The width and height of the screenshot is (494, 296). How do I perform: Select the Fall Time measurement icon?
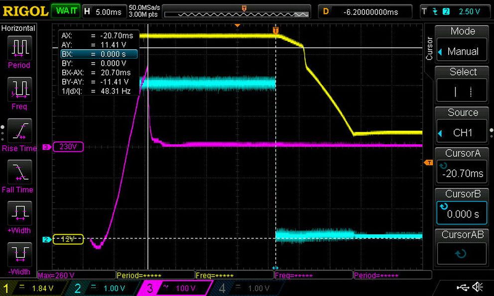[x=19, y=172]
